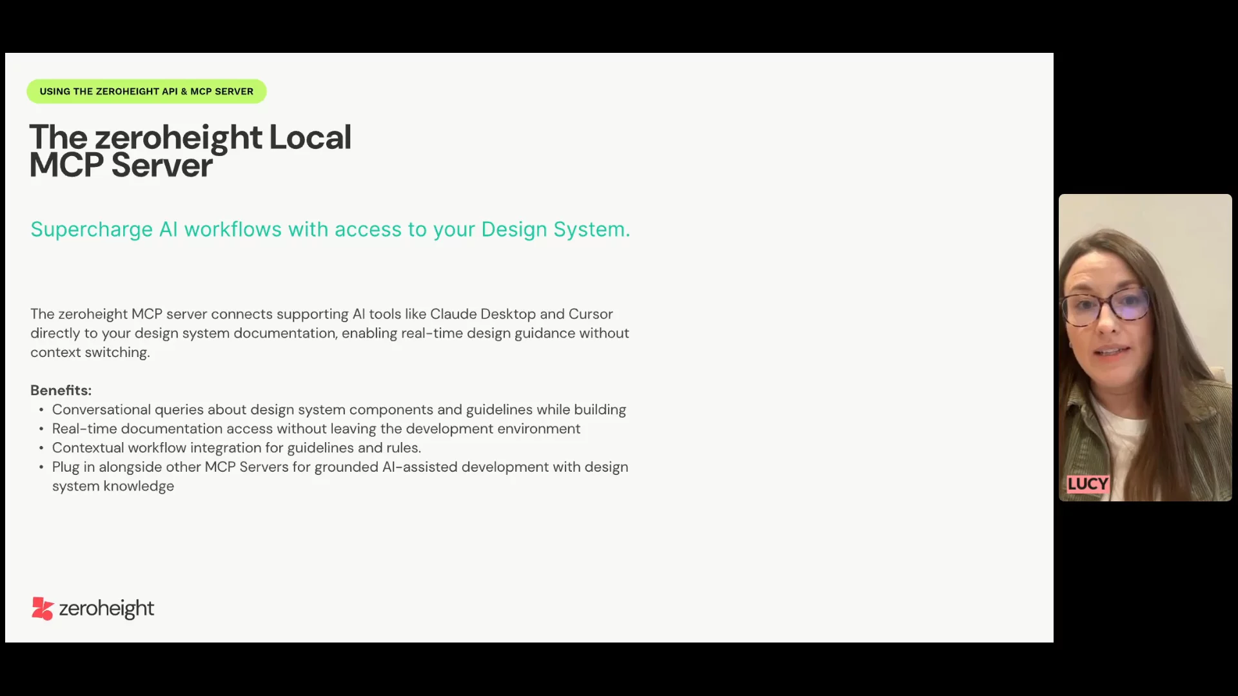Click the green API & MCP Server badge
This screenshot has height=696, width=1238.
click(146, 92)
